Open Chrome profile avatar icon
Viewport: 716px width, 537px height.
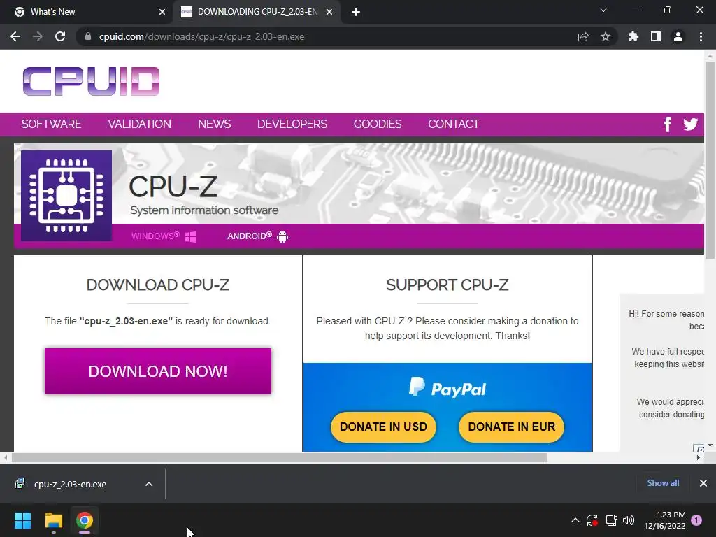[678, 36]
